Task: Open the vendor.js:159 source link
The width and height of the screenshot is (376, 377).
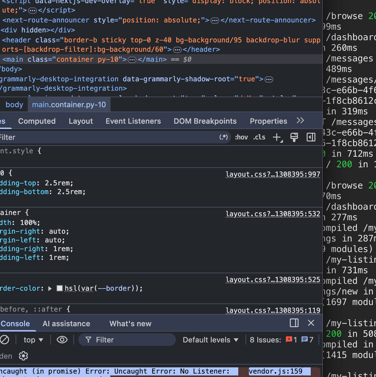Action: coord(276,371)
